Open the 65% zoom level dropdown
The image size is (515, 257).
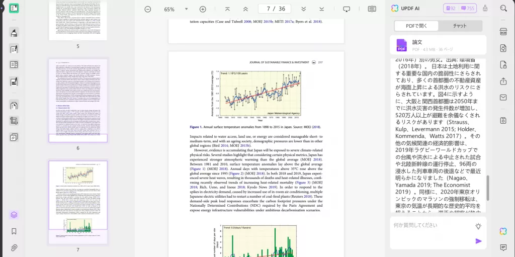[x=186, y=9]
